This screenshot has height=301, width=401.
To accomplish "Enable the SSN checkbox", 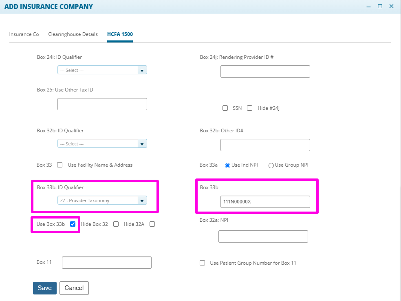I will 225,108.
